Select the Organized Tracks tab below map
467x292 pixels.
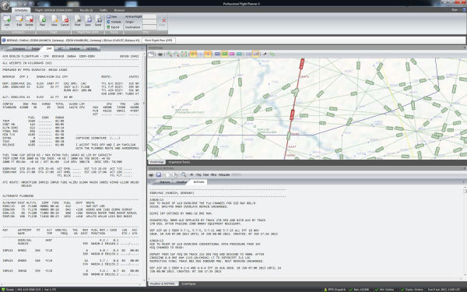click(x=179, y=162)
